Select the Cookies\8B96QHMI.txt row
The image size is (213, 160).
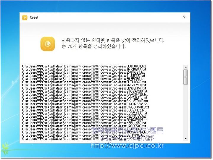[84, 88]
